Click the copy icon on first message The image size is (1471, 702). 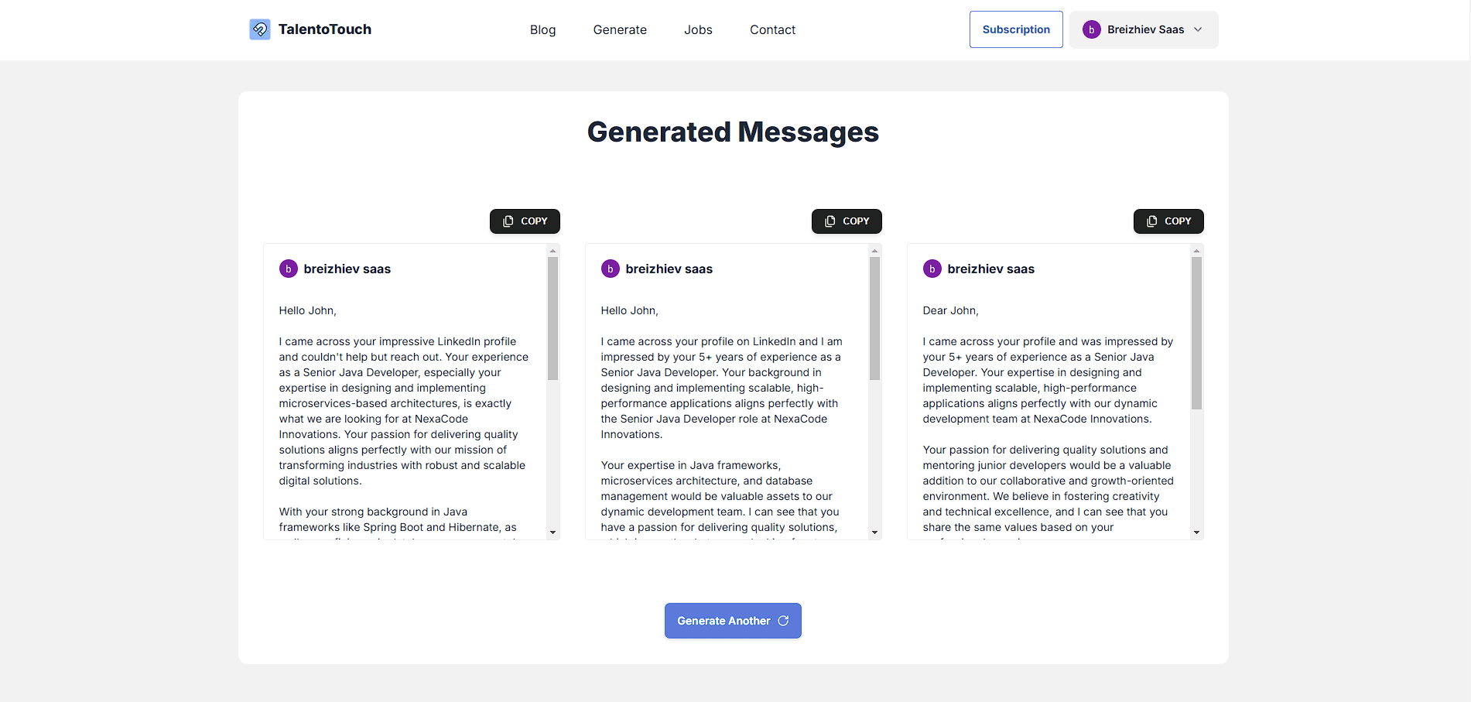tap(508, 221)
